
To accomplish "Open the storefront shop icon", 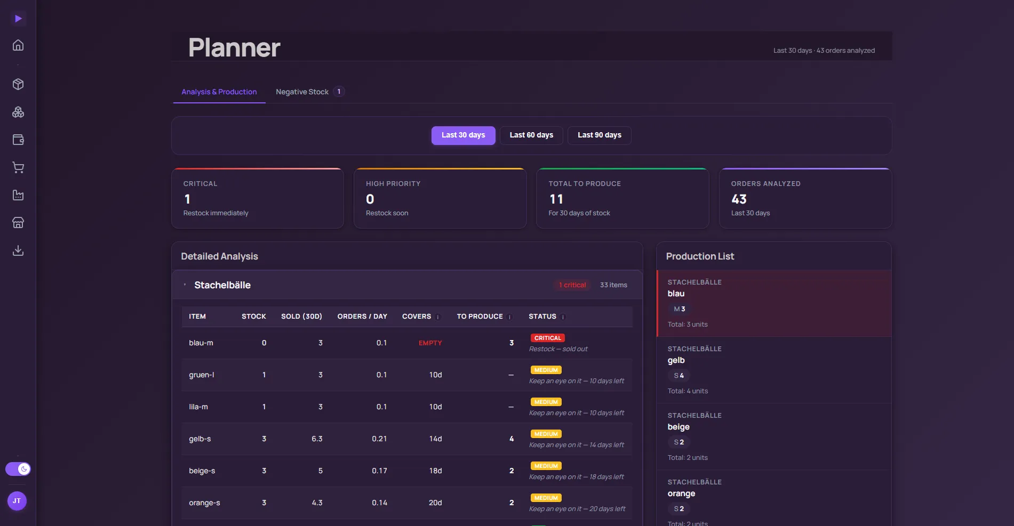I will click(x=18, y=223).
